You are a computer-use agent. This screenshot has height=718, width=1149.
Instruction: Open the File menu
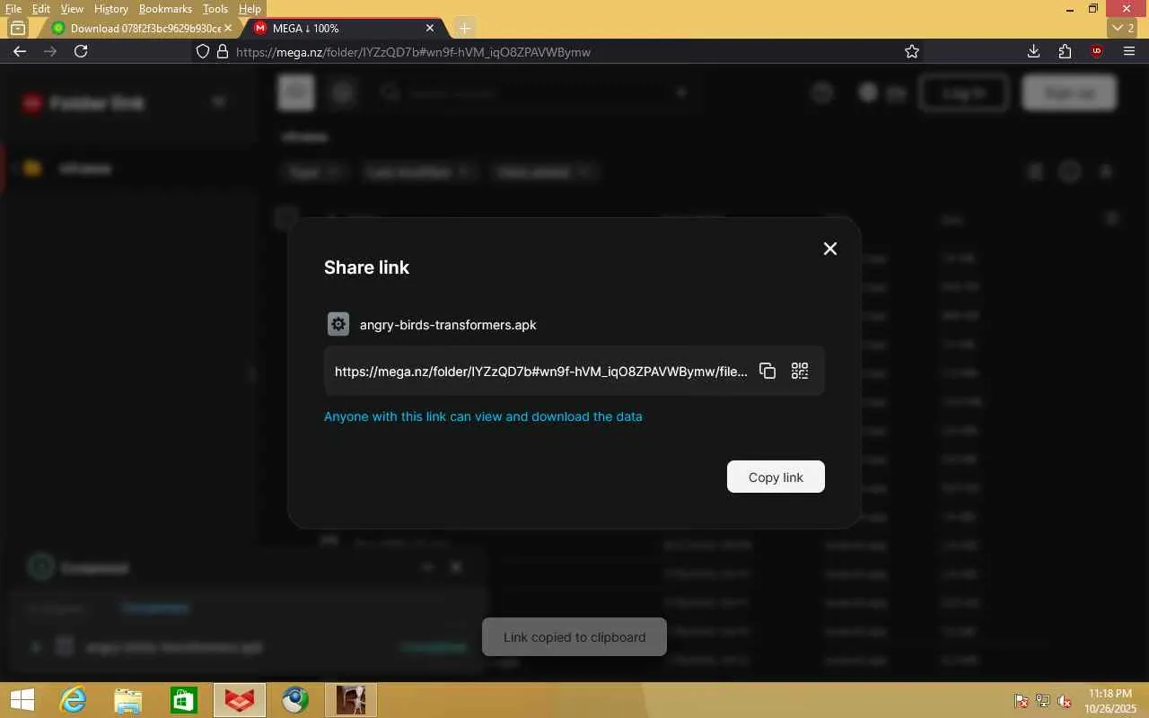[x=13, y=9]
